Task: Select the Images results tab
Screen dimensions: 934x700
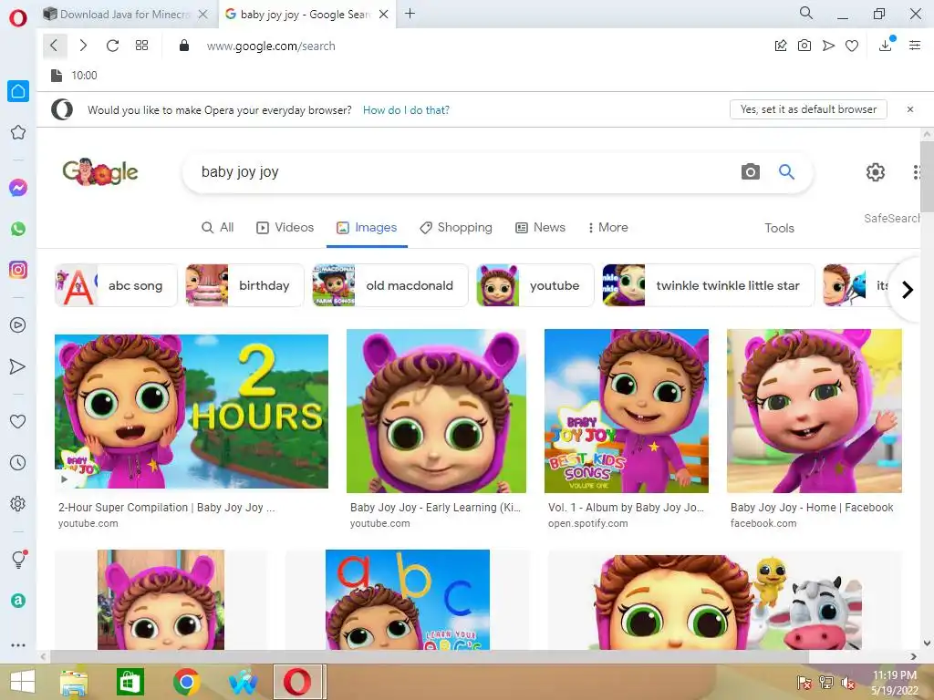Action: [367, 227]
